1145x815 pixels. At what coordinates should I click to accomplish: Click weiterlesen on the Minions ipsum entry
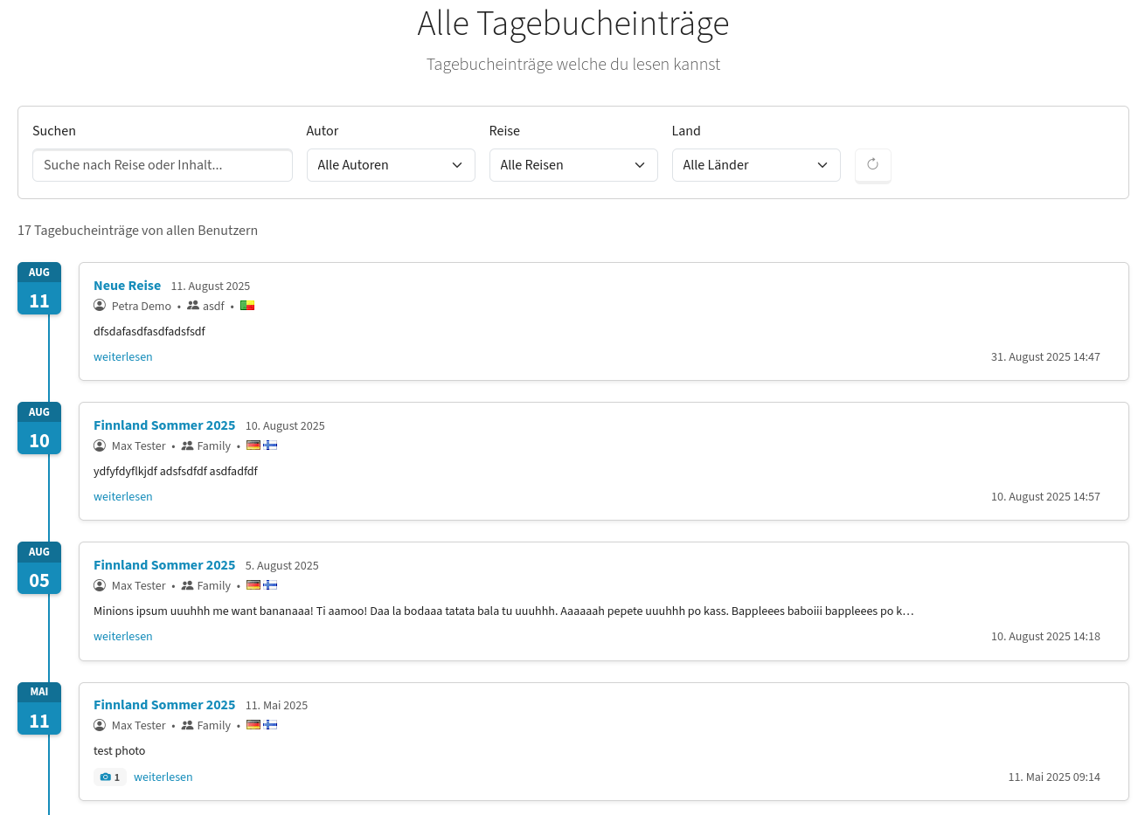123,636
